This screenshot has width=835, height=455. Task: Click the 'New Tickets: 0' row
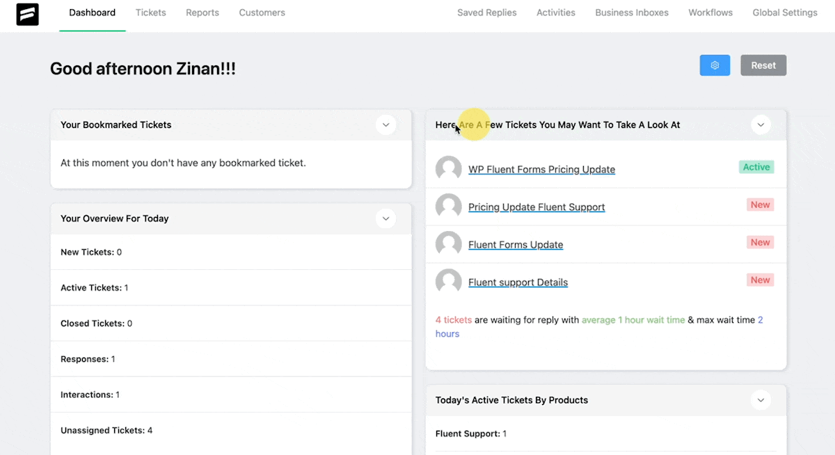point(231,252)
